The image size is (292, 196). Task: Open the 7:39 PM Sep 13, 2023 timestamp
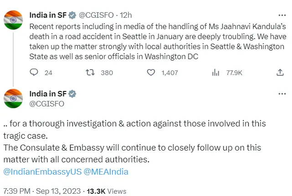[x=42, y=191]
